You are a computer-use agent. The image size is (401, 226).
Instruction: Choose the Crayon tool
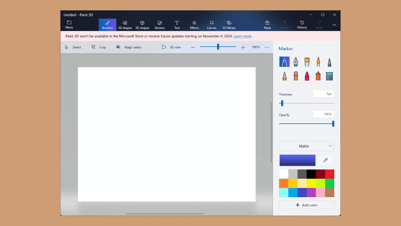(307, 76)
